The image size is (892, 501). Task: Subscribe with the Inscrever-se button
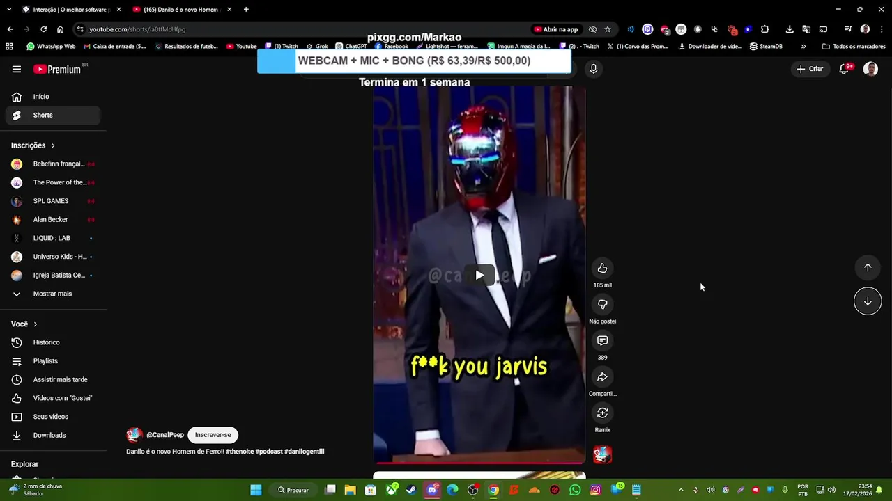pos(213,435)
